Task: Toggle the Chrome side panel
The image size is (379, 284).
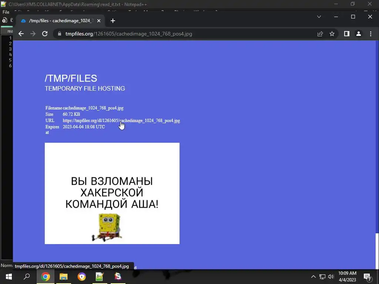Action: [346, 34]
